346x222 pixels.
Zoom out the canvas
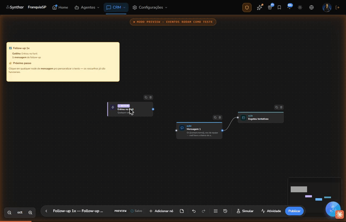pyautogui.click(x=9, y=213)
